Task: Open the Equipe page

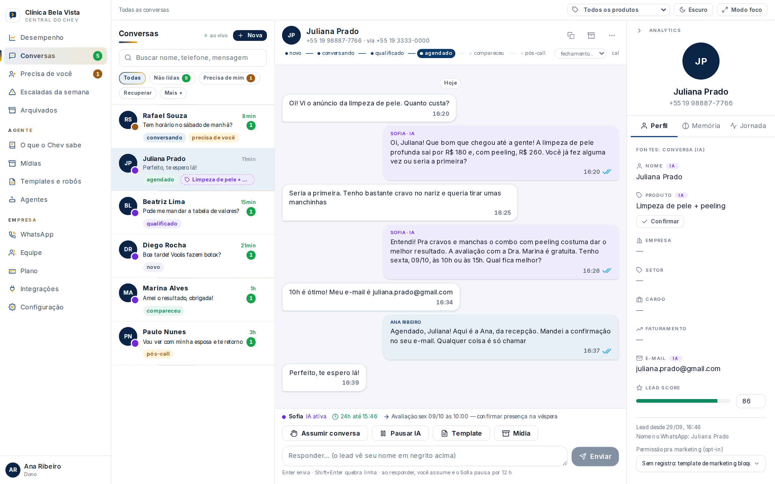Action: click(56, 253)
